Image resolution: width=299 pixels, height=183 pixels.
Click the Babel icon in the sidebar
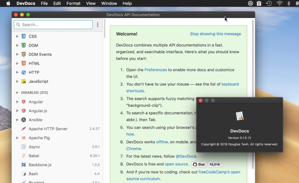pyautogui.click(x=23, y=156)
